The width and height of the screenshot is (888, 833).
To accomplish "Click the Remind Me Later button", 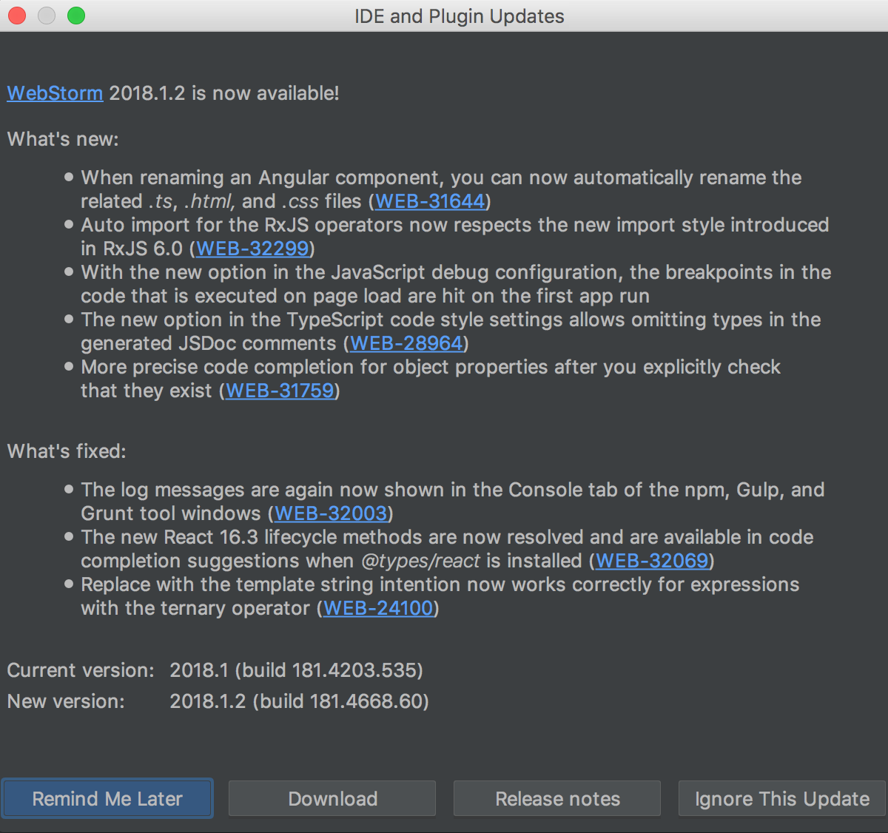I will [107, 799].
